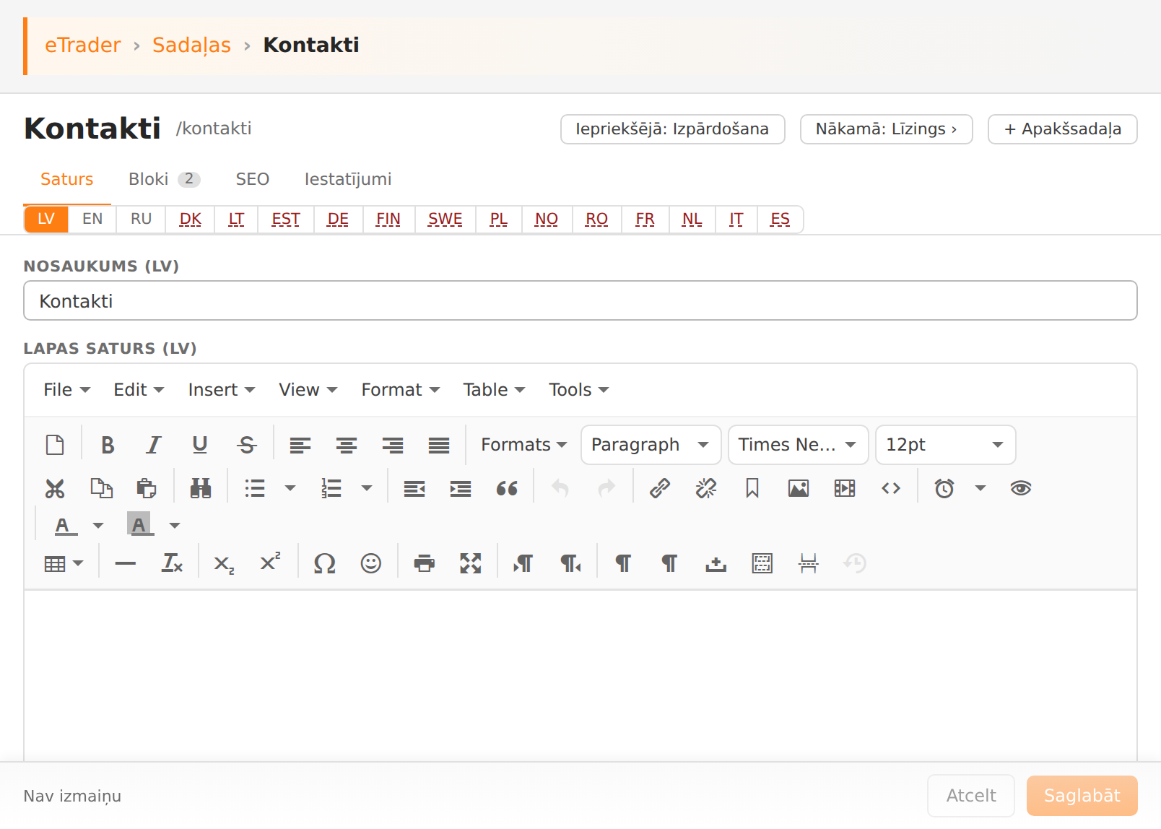This screenshot has width=1161, height=829.
Task: Clear formatting from selected text
Action: pyautogui.click(x=172, y=563)
